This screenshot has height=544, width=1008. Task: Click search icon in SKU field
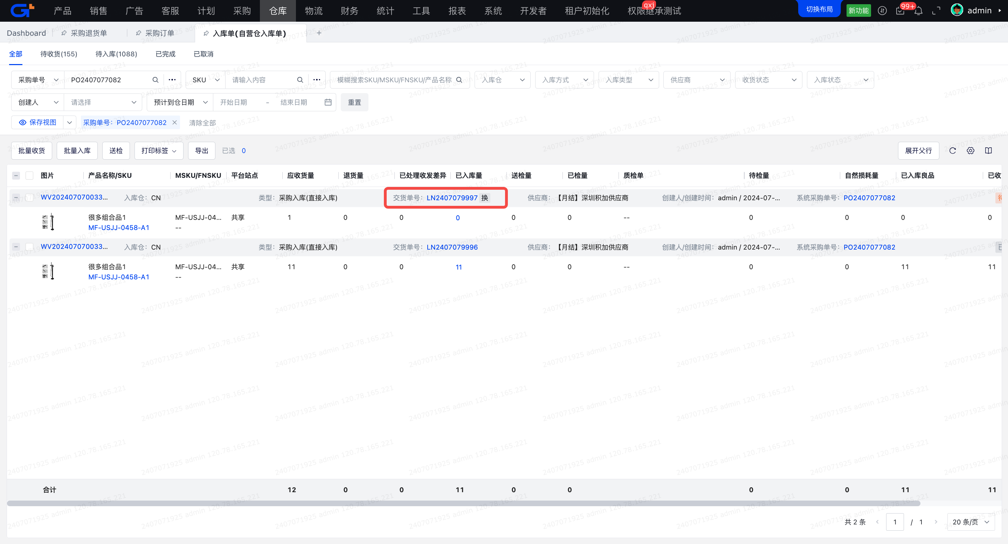[300, 80]
